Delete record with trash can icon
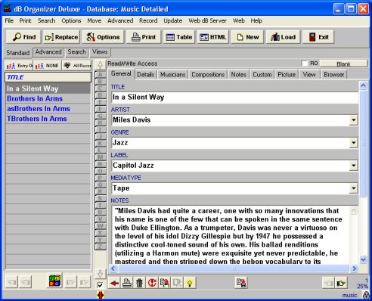This screenshot has height=301, width=372. click(139, 283)
